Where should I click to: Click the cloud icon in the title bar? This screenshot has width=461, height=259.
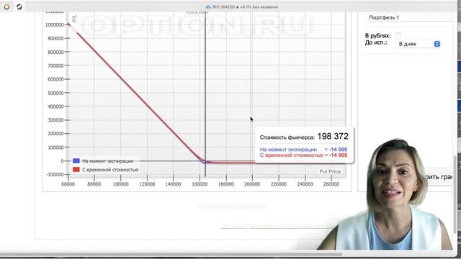(208, 6)
